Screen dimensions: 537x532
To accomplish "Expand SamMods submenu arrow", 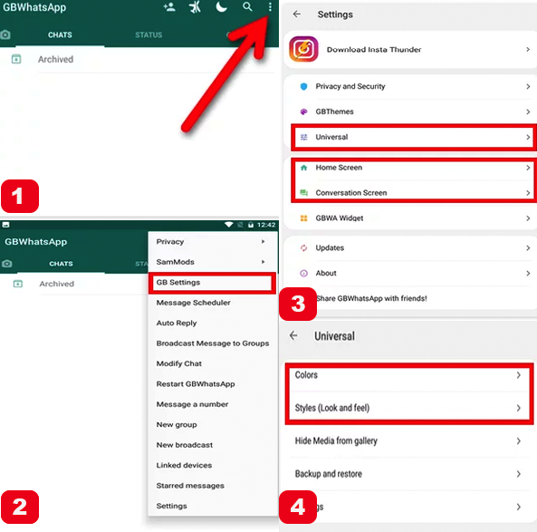I will point(263,262).
